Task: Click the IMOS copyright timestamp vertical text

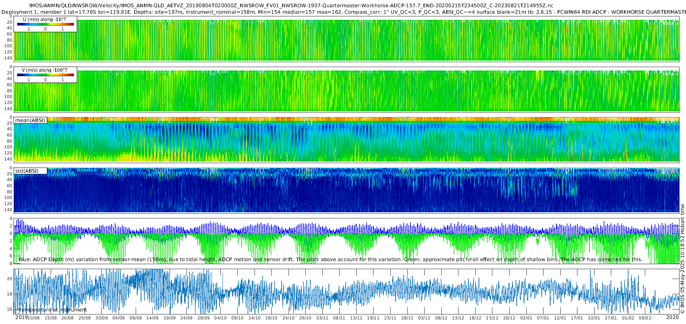Action: 683,259
